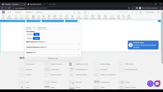163x92 pixels.
Task: Select the Ховеры widget icon
Action: pyautogui.click(x=99, y=17)
